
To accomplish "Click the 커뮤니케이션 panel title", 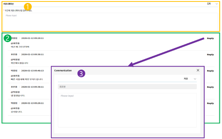I will click(8, 4).
